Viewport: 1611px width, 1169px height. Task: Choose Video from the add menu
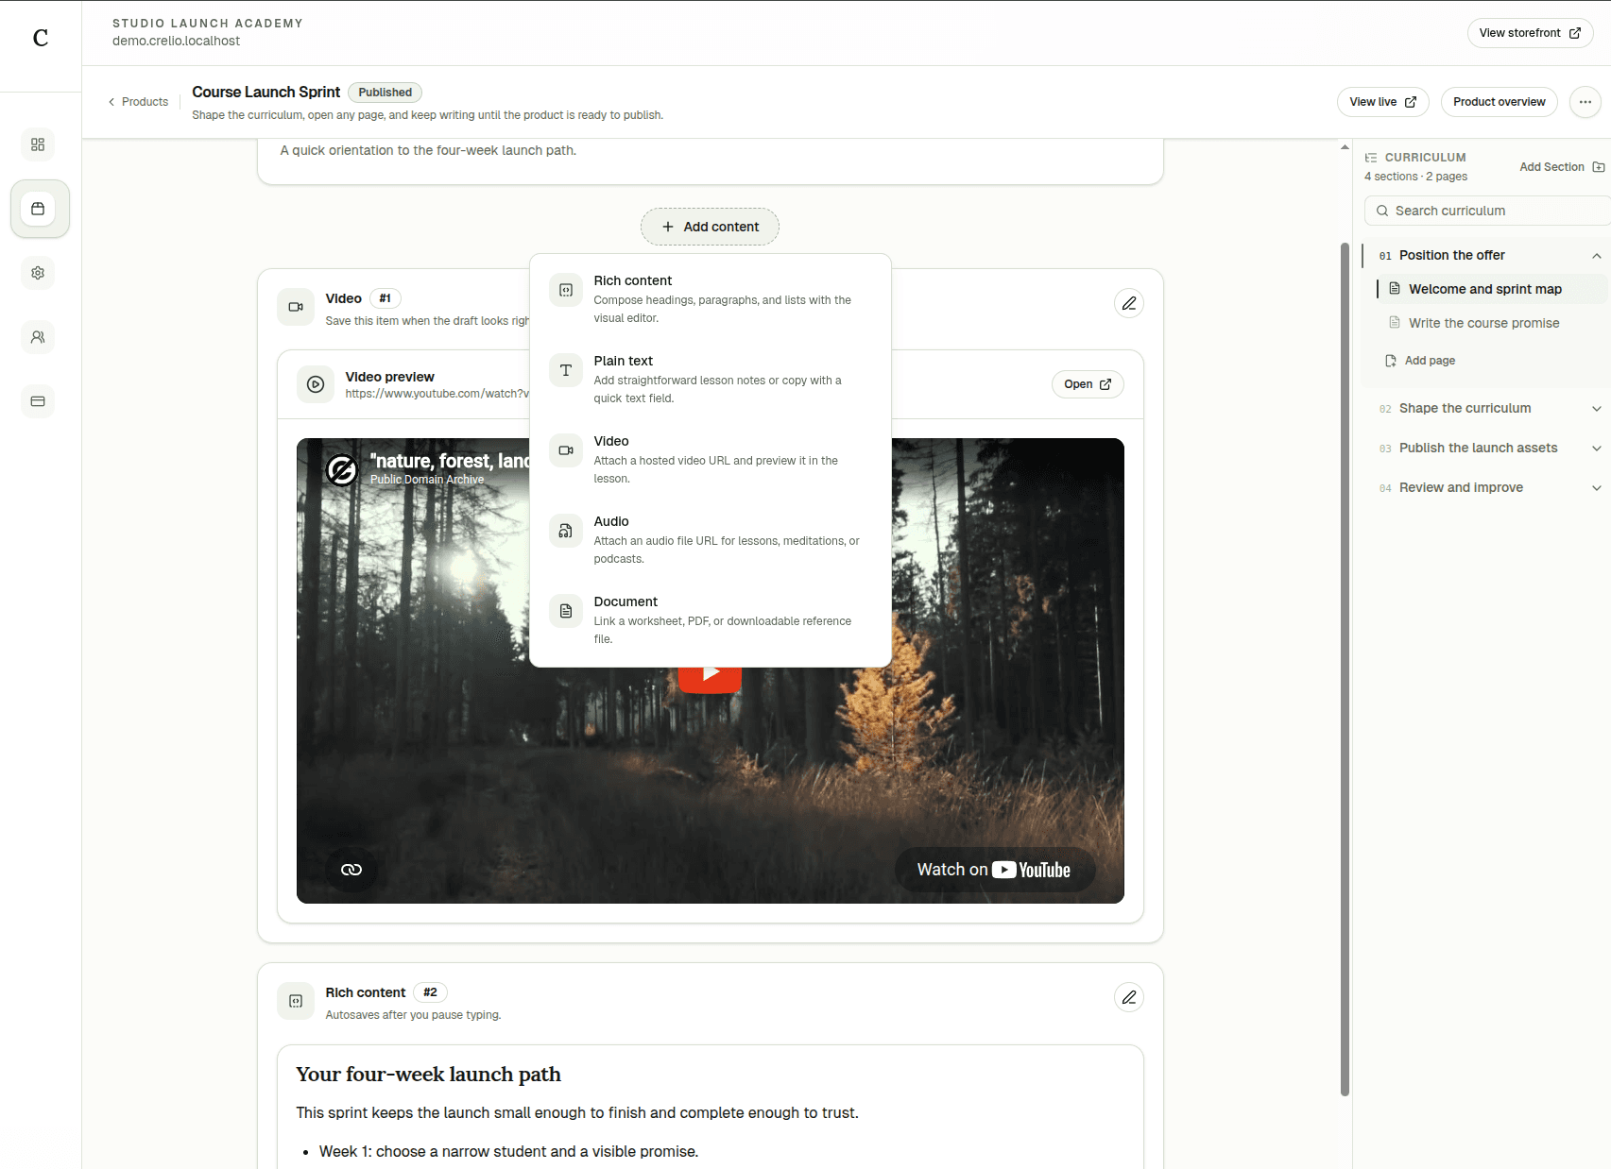711,459
